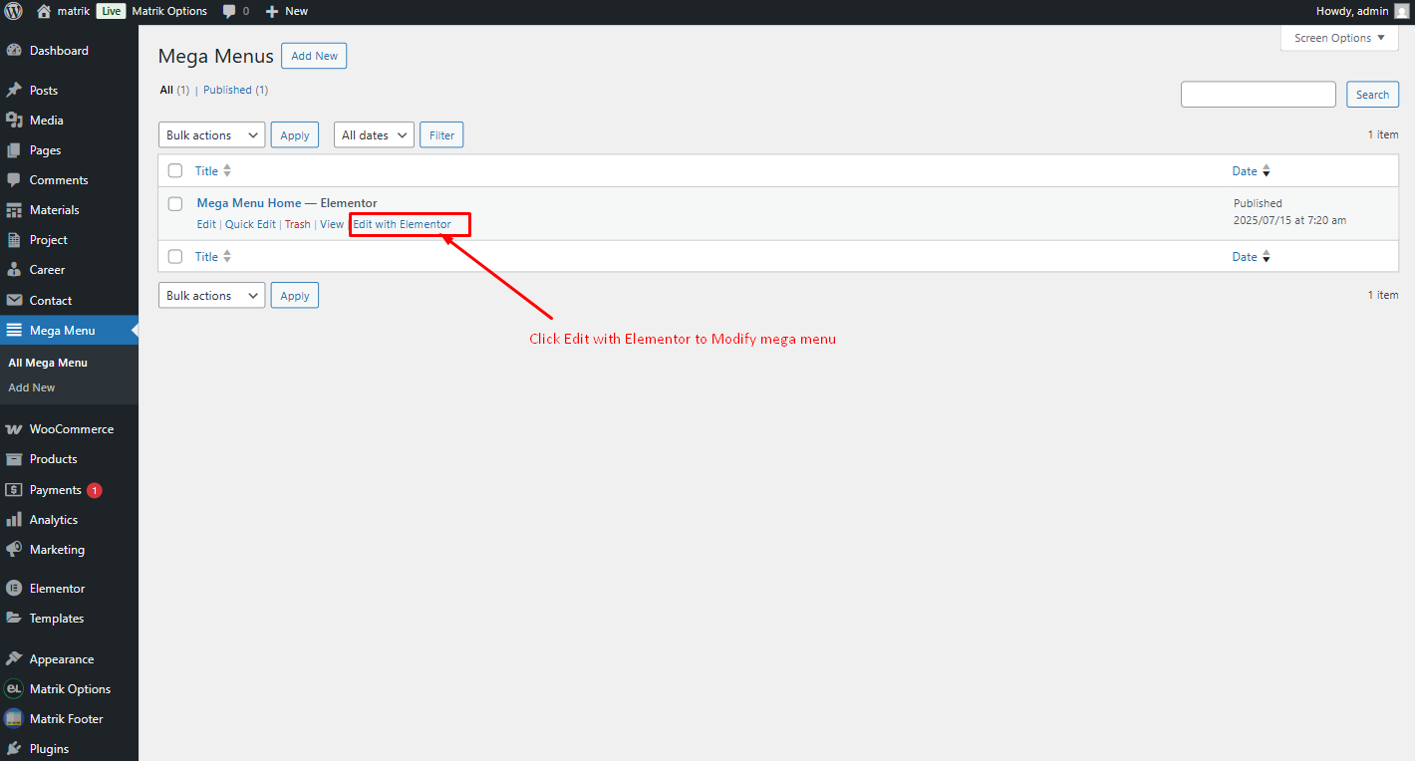Click the Pages icon in sidebar
Screen dimensions: 1415x761
pyautogui.click(x=14, y=150)
